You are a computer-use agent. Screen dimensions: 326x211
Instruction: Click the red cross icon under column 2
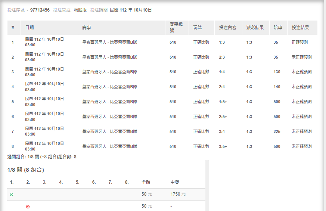tap(28, 207)
